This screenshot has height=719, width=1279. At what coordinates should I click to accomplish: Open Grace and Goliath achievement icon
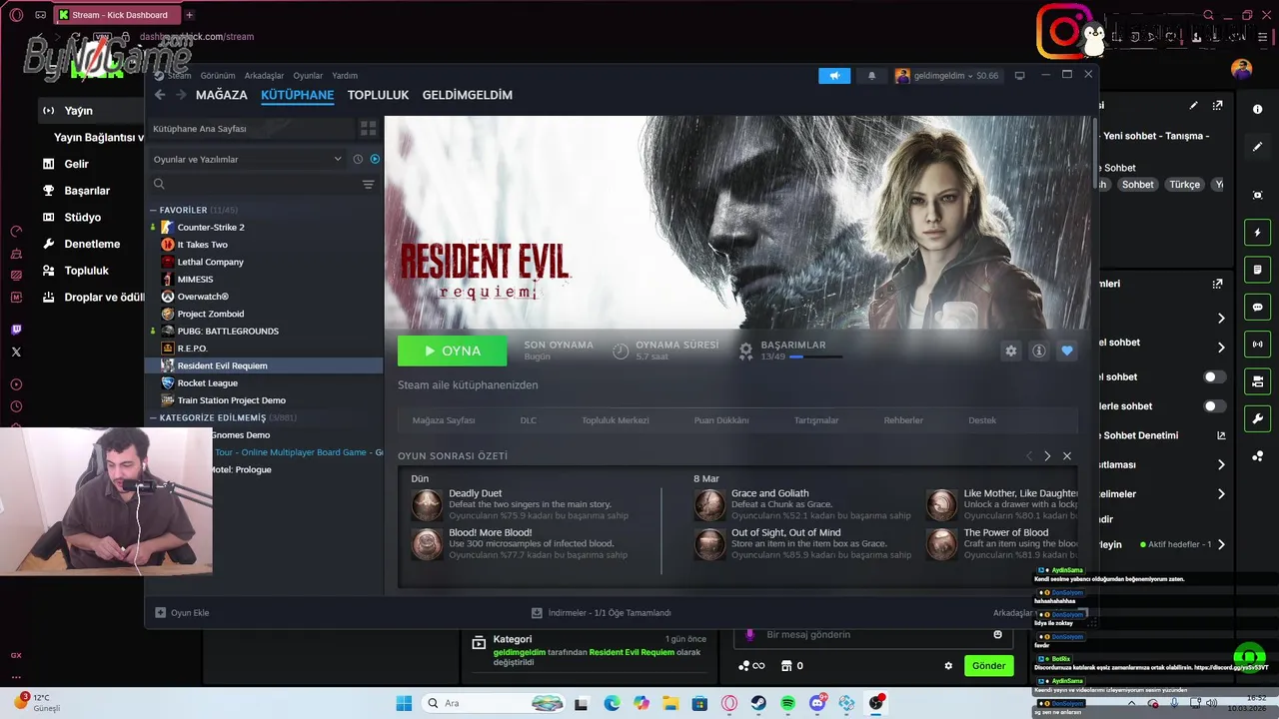[709, 504]
